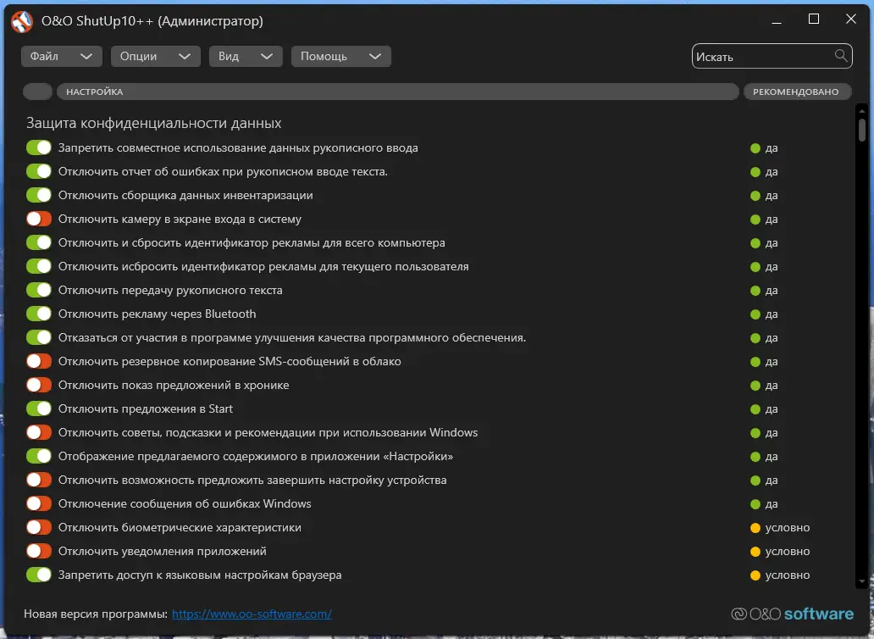
Task: Expand the 'Опции' dropdown menu
Action: (x=154, y=57)
